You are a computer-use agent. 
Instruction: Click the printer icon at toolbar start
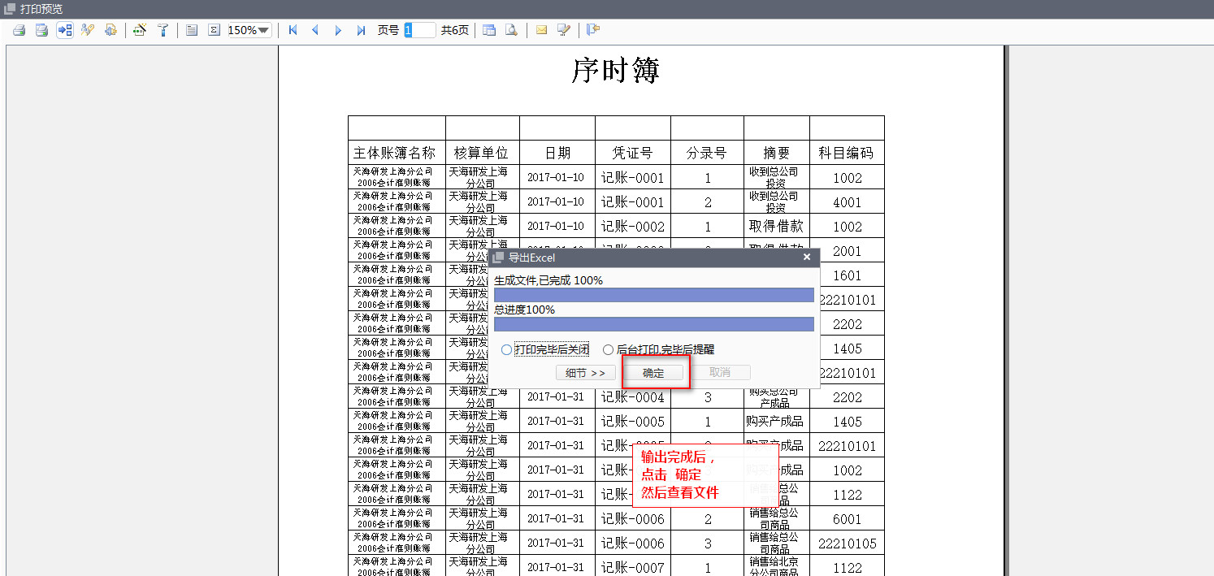(x=19, y=30)
